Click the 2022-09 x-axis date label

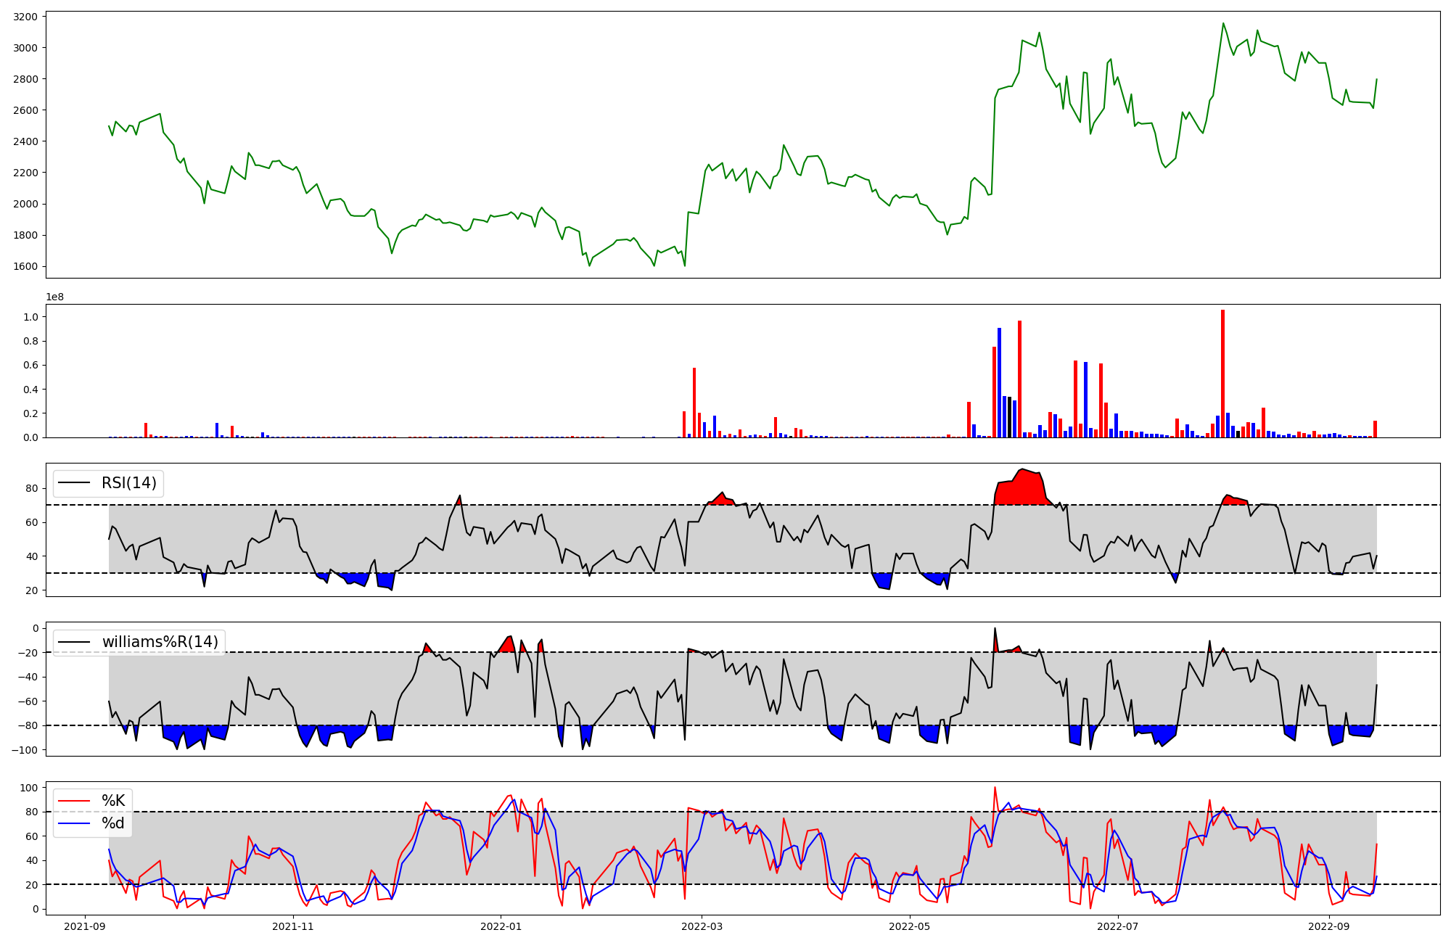pos(1328,926)
